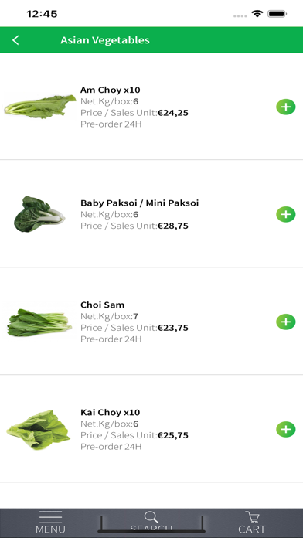Screen dimensions: 303x538
Task: Add Kai Choy x10 with plus icon
Action: click(285, 429)
